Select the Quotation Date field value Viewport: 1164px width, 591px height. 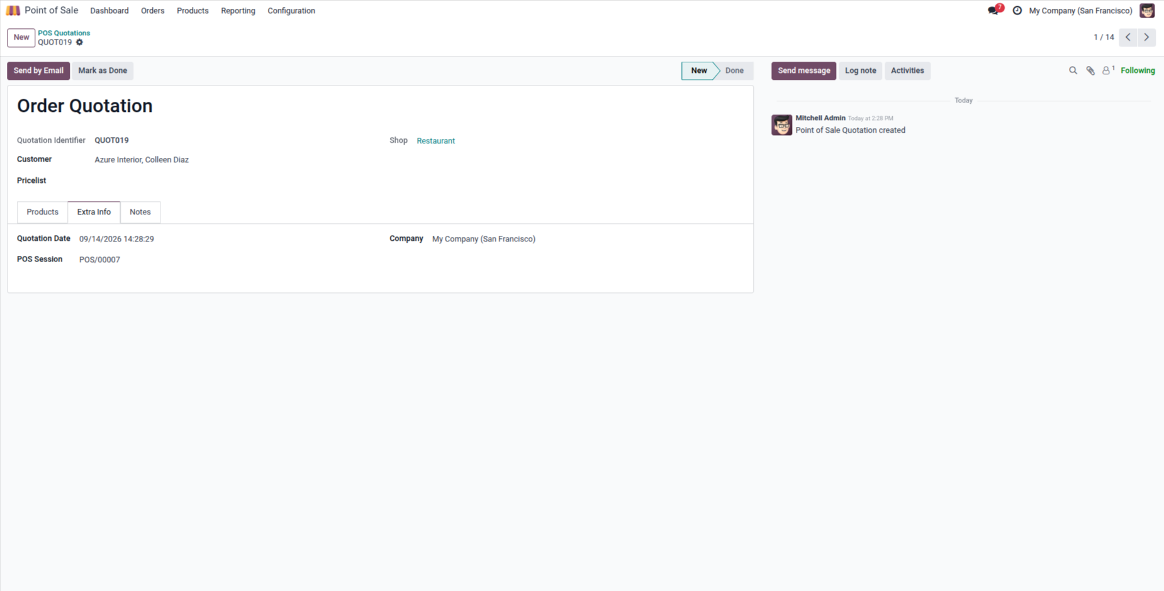[116, 239]
